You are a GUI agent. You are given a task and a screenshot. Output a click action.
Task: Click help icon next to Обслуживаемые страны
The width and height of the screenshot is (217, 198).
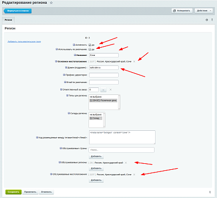pyautogui.click(x=61, y=148)
